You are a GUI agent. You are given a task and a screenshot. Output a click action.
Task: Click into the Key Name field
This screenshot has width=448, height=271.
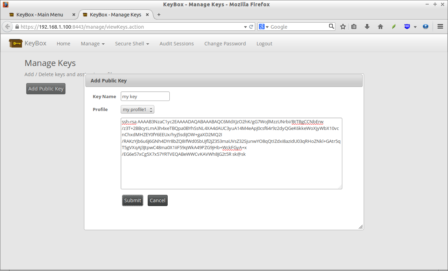point(145,96)
